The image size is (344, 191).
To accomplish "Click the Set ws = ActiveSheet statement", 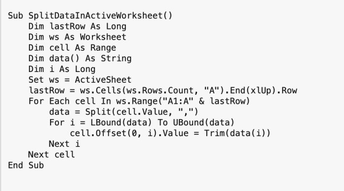I will [x=80, y=80].
